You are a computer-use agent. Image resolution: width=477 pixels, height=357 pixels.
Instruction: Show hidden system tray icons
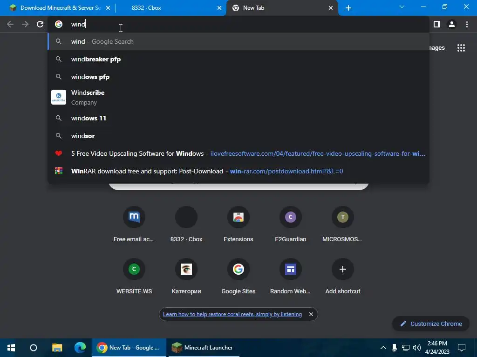(x=383, y=348)
